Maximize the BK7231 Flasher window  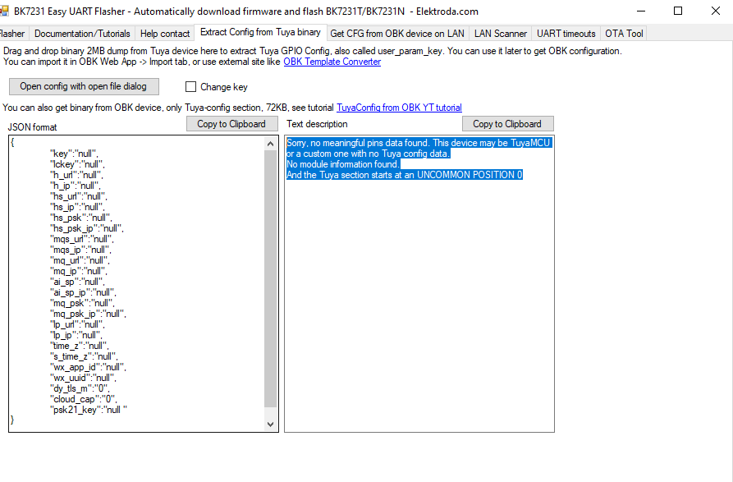tap(678, 11)
